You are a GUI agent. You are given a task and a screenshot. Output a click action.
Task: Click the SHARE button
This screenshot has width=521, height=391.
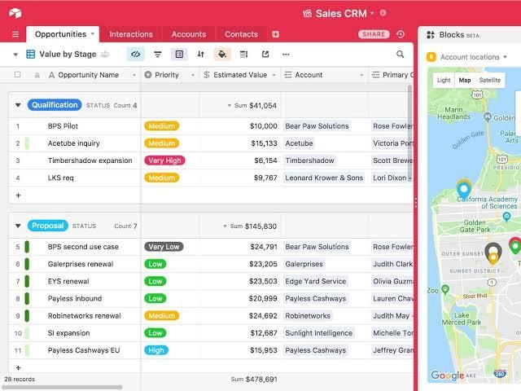374,34
